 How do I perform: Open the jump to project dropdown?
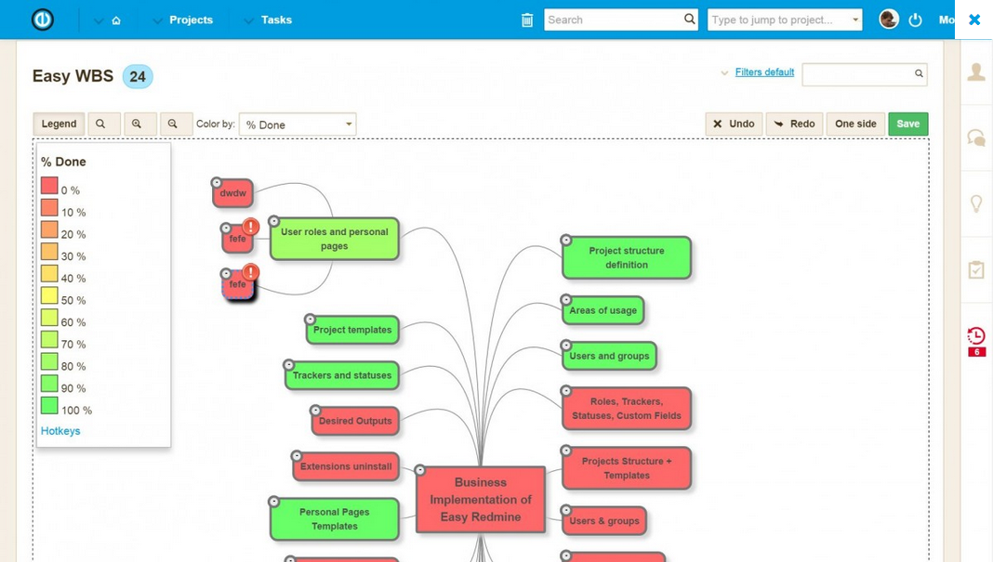click(855, 20)
